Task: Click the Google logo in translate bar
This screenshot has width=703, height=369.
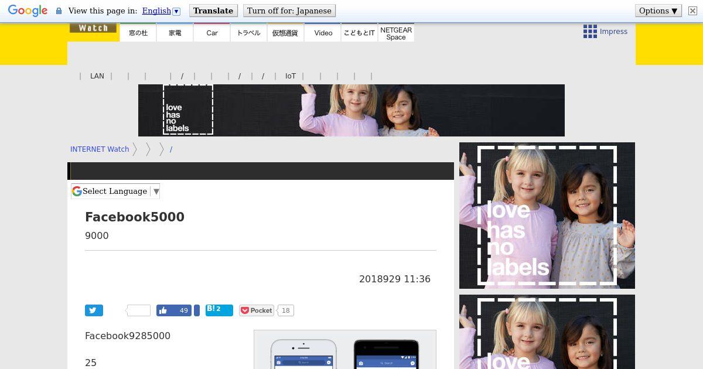Action: tap(28, 11)
